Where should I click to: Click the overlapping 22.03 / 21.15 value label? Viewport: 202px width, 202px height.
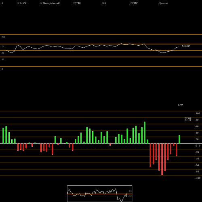[188, 119]
